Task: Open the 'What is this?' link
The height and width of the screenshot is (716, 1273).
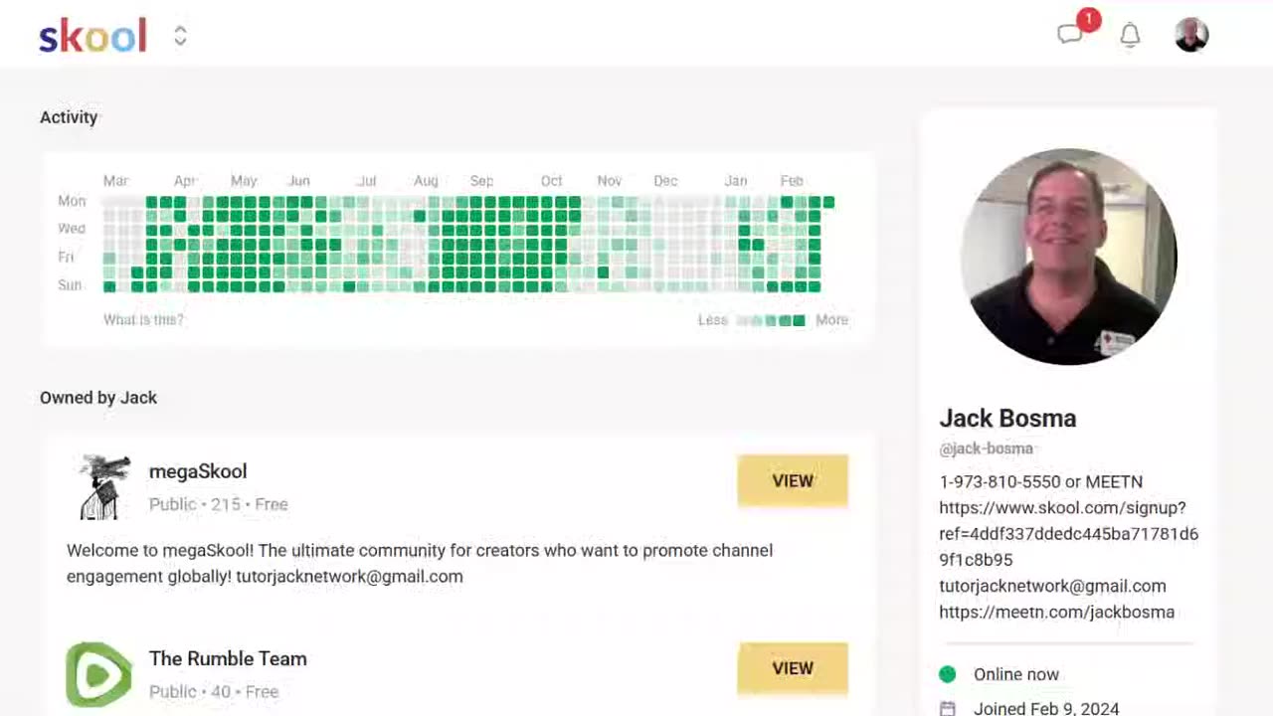Action: [143, 319]
